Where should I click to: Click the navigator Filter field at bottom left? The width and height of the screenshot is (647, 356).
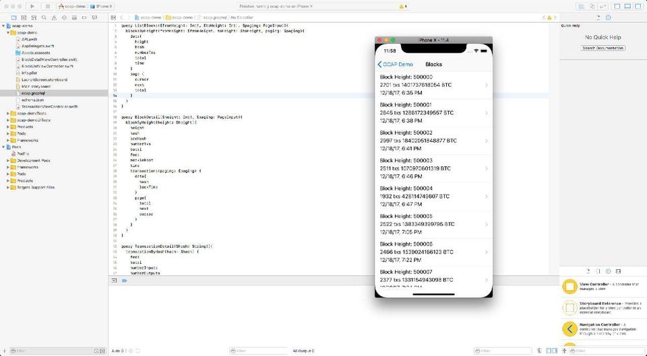pos(51,351)
